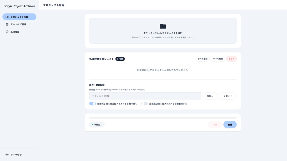This screenshot has width=287, height=161.
Task: Click the 処理対象プロジェクト heading
Action: pos(101,59)
